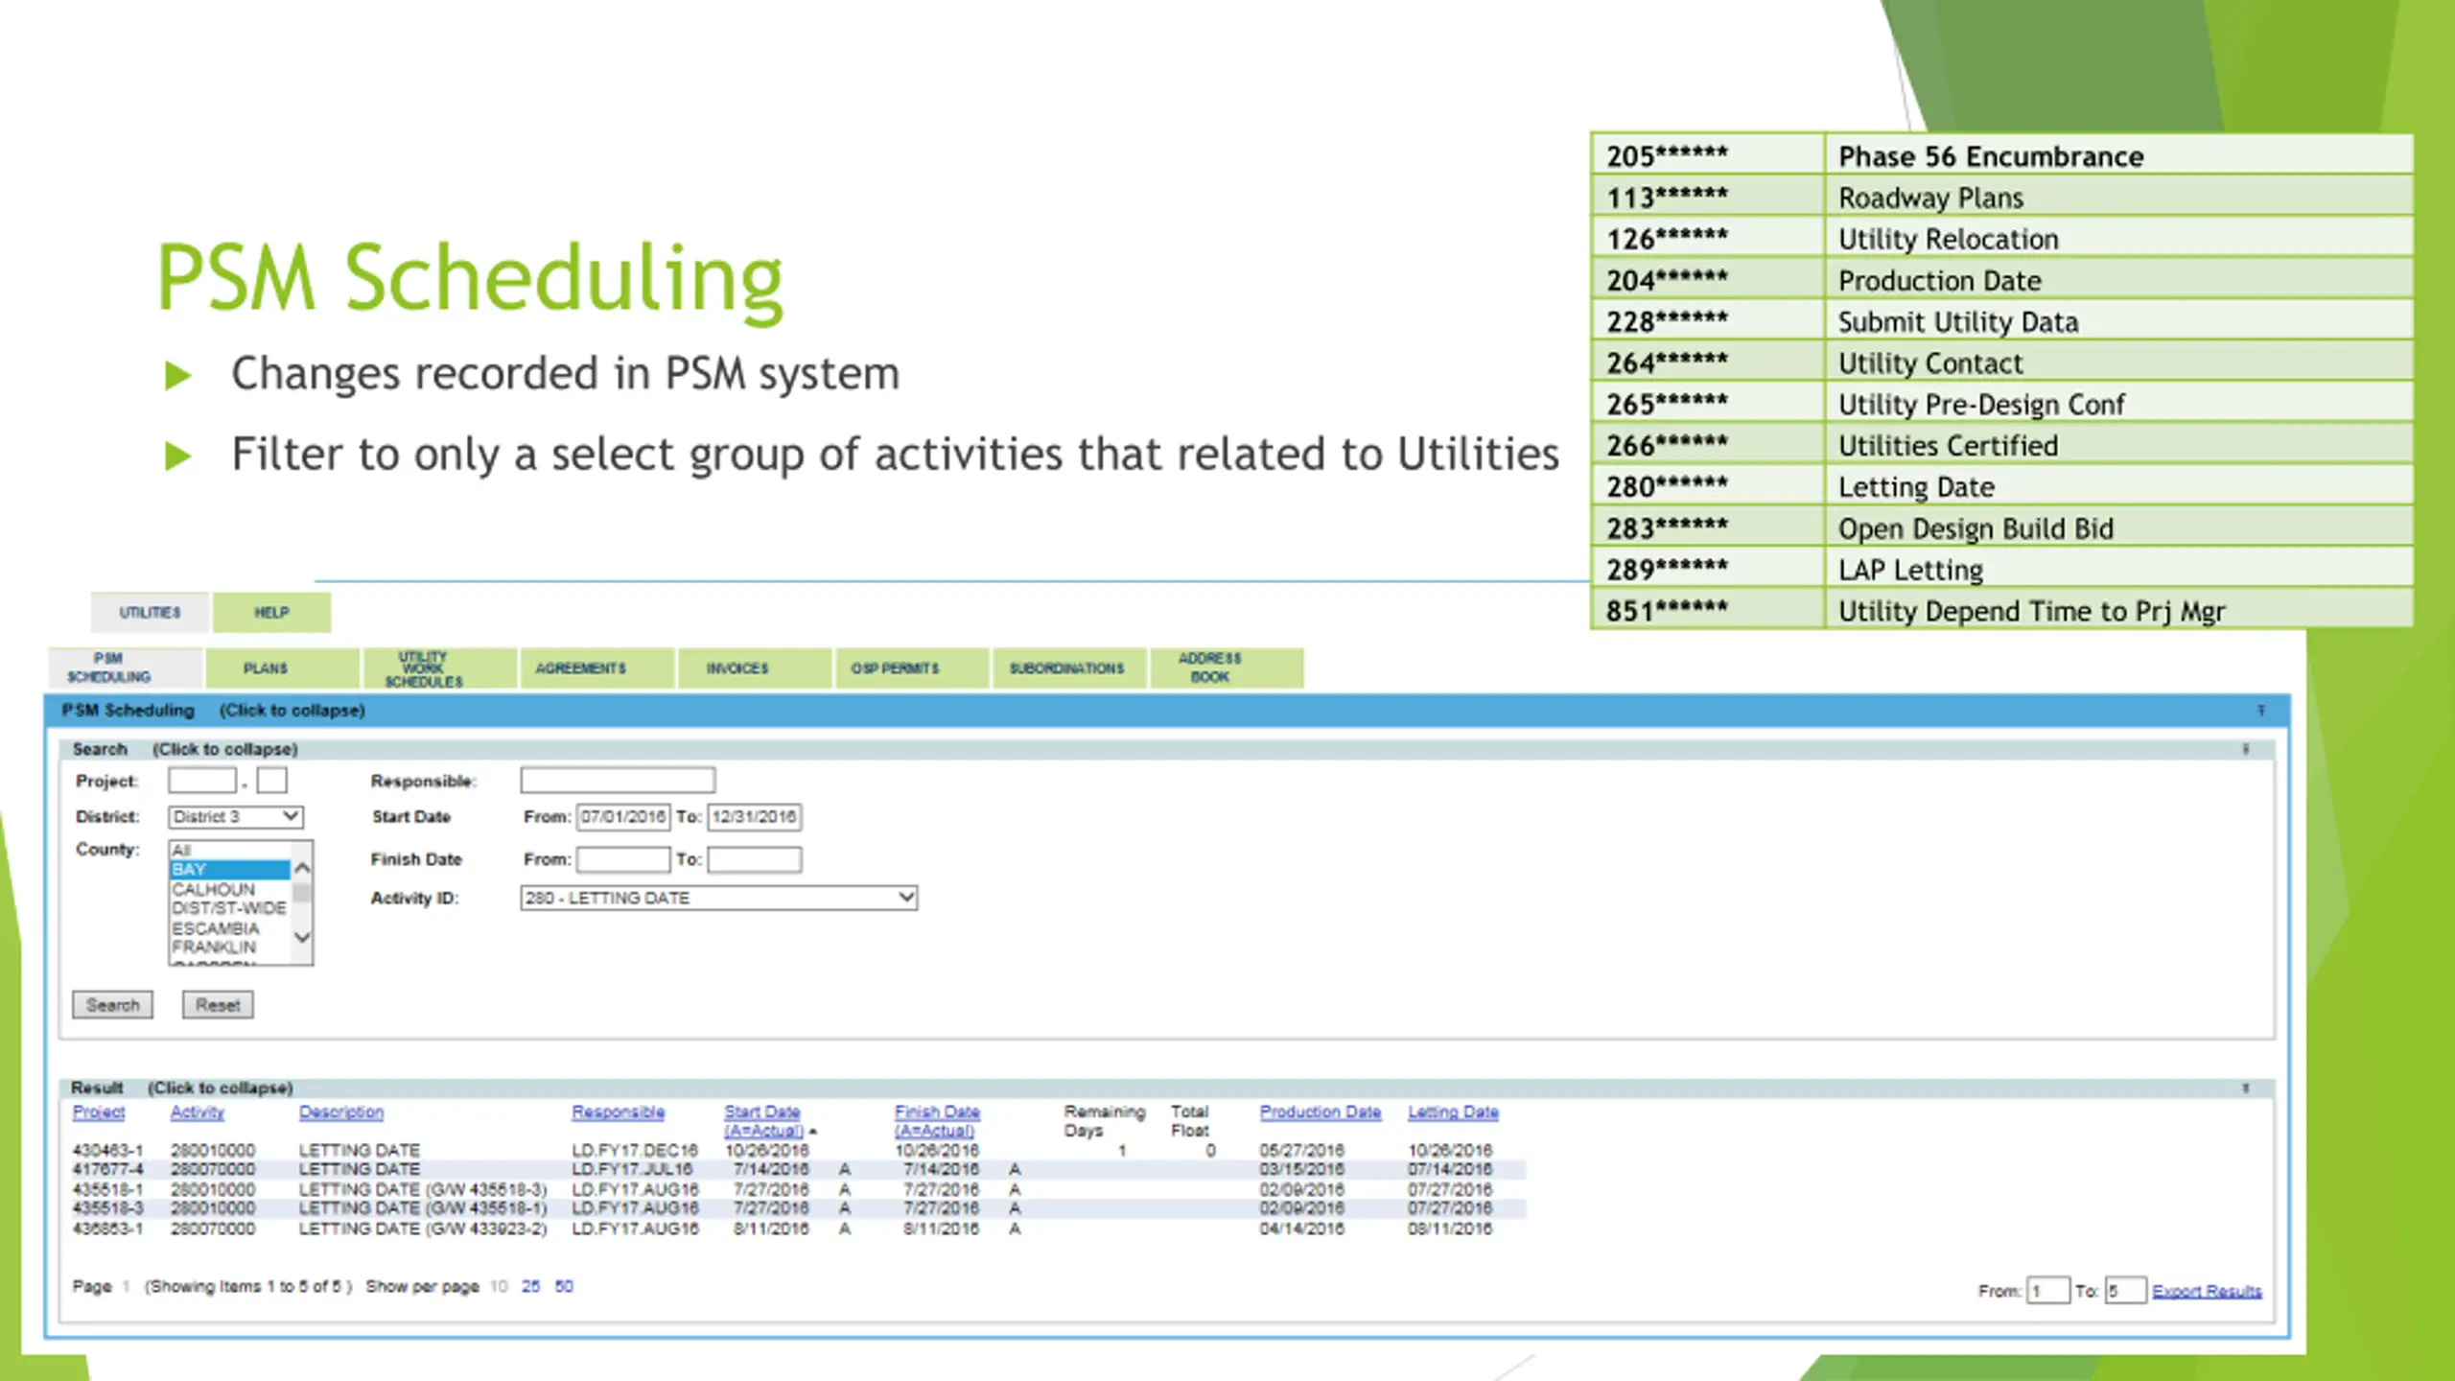Open the Utility Work Schedules tab
Image resolution: width=2455 pixels, height=1381 pixels.
pos(423,668)
